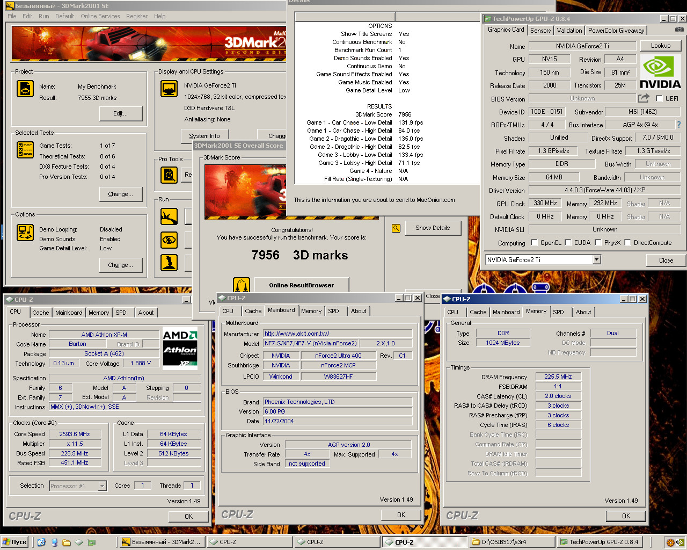This screenshot has width=687, height=550.
Task: Open the Processor #1 selection dropdown in CPU-Z
Action: pos(102,486)
